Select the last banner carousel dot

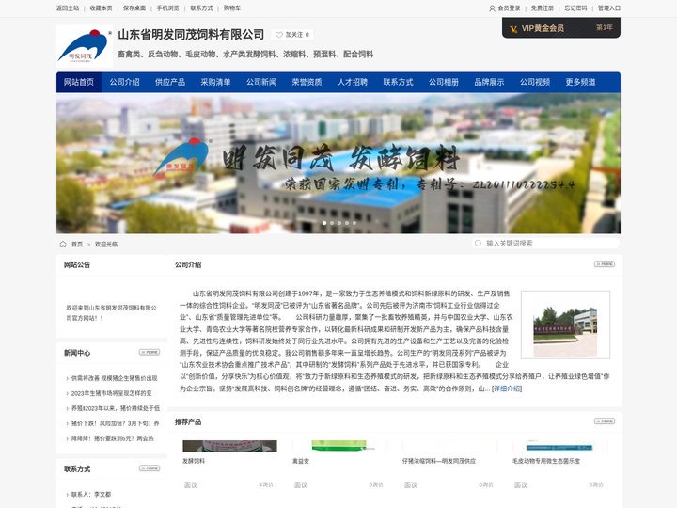[x=354, y=223]
